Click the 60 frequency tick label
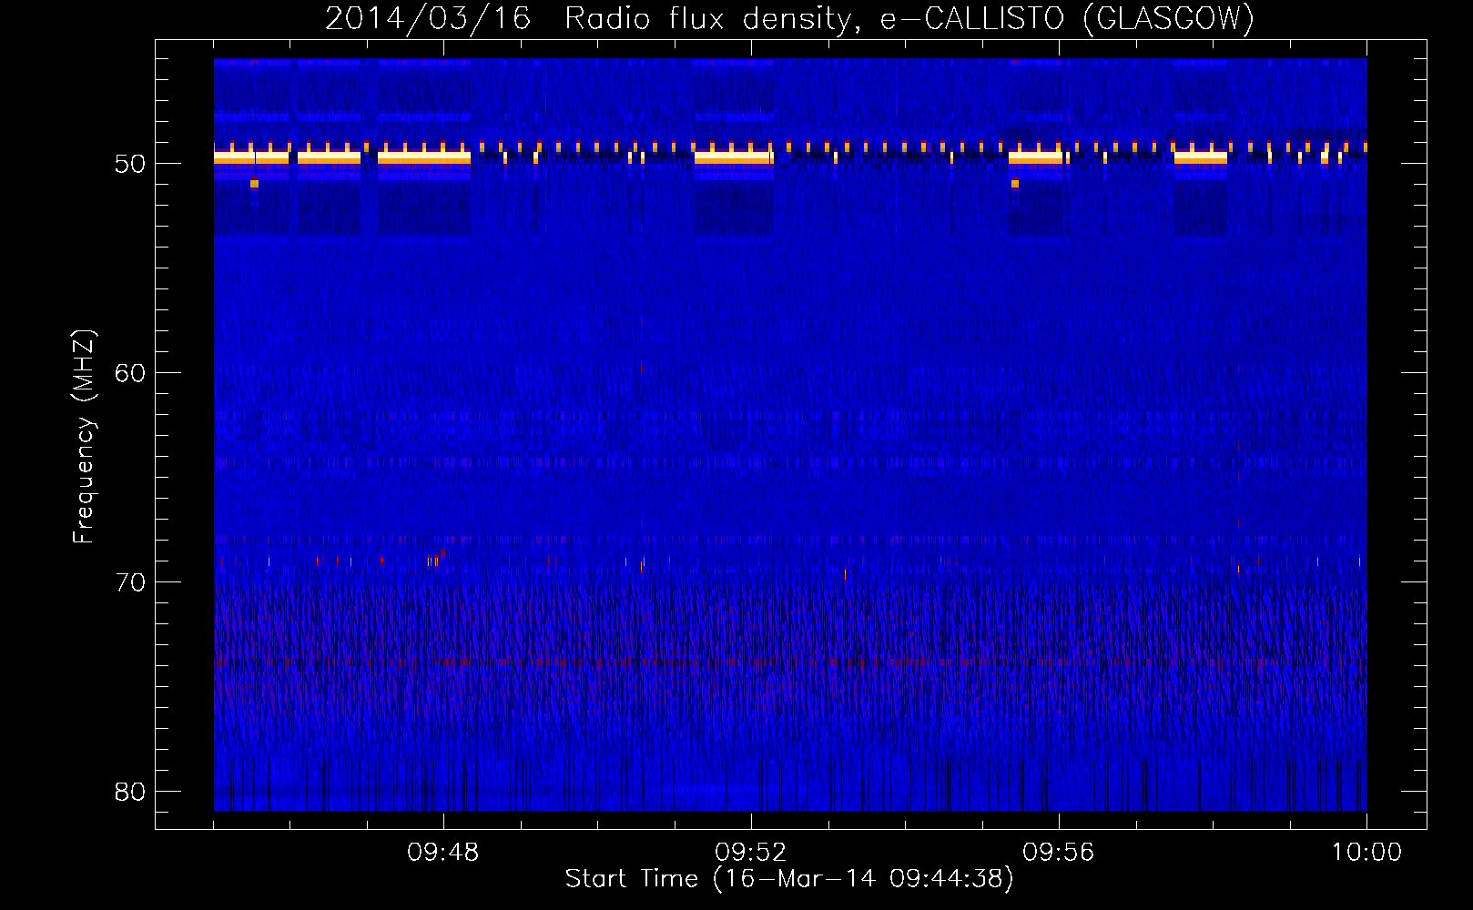 coord(130,373)
